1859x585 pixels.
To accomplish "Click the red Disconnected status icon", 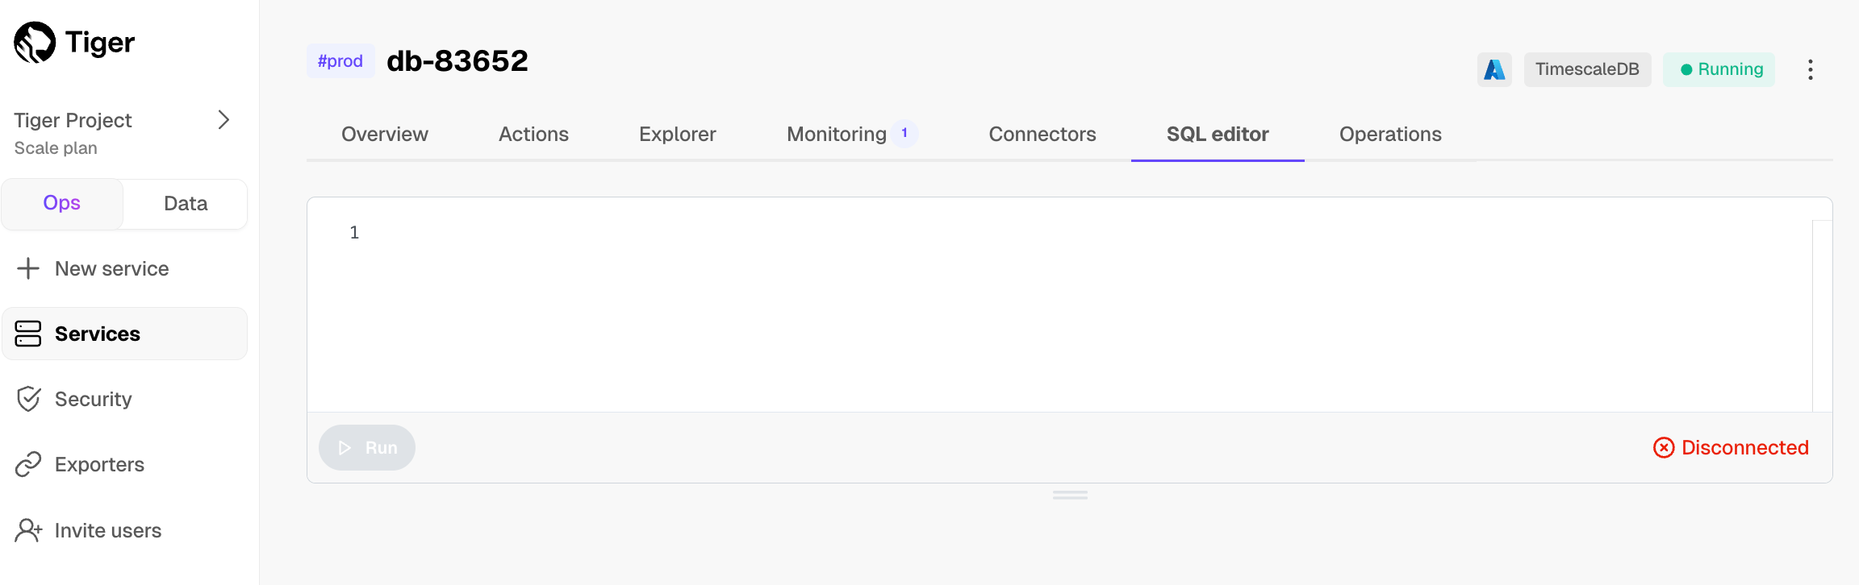I will pos(1664,447).
